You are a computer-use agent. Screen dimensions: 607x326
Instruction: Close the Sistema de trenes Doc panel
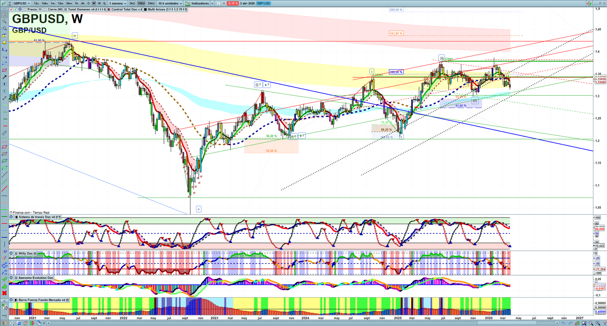point(11,217)
